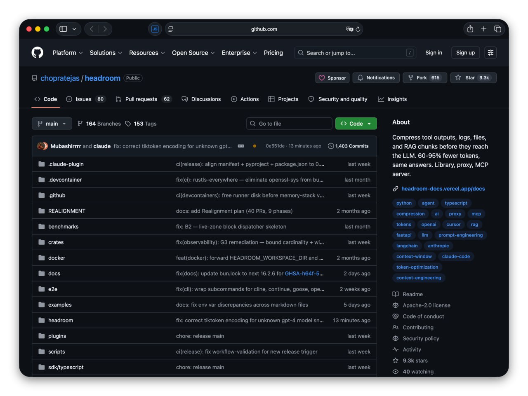
Task: Open the Apache-2.0 license link
Action: (427, 305)
